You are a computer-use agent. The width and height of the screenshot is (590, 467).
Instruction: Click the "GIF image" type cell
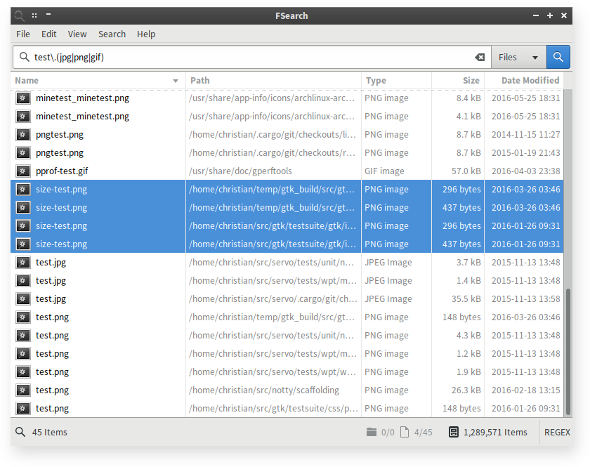(x=384, y=171)
